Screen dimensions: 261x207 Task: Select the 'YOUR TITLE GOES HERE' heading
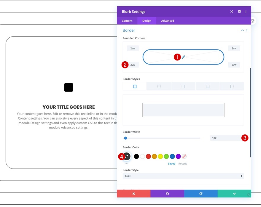(69, 107)
